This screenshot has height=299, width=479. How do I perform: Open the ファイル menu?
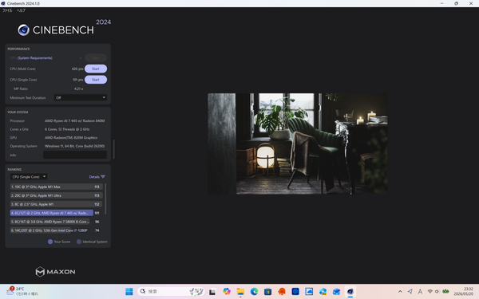[7, 10]
